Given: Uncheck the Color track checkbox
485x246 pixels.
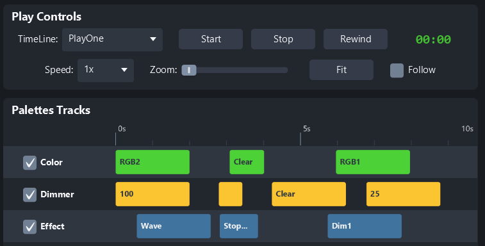Looking at the screenshot, I should coord(29,163).
